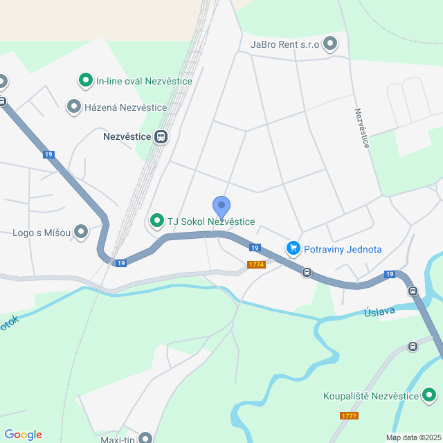Click the blue location pin marker
Image resolution: width=443 pixels, height=443 pixels.
[221, 208]
